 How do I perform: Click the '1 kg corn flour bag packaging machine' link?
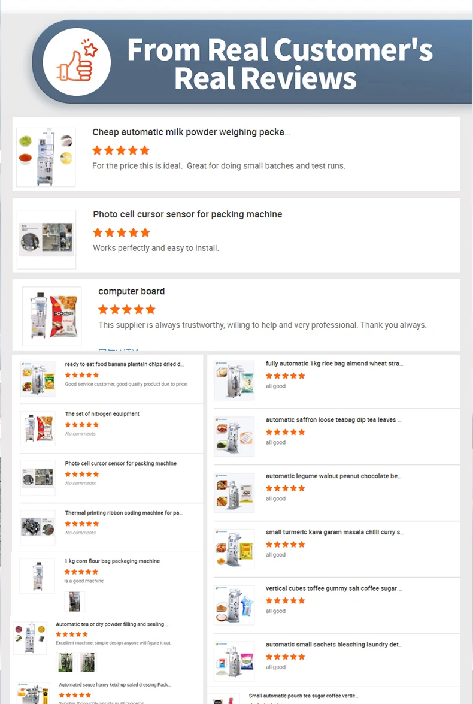[112, 561]
